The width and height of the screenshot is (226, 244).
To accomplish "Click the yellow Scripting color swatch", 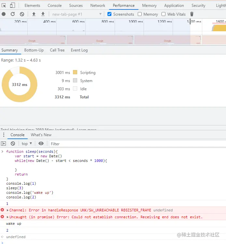I will 75,73.
